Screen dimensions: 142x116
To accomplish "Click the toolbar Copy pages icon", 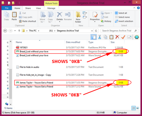I will point(106,37).
